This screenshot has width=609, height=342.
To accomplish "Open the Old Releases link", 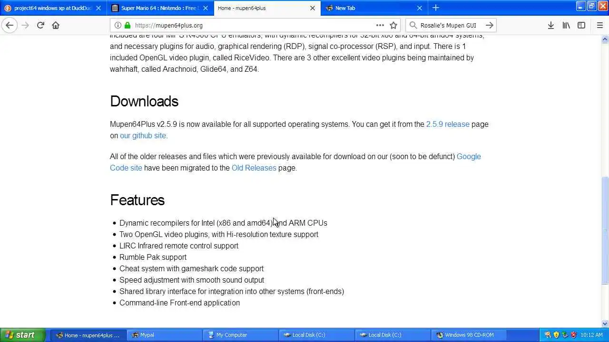I will pyautogui.click(x=254, y=168).
